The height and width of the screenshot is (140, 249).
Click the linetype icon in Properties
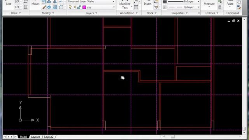(x=165, y=7)
